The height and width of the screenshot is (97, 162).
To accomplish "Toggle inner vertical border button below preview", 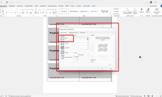I will tap(103, 56).
